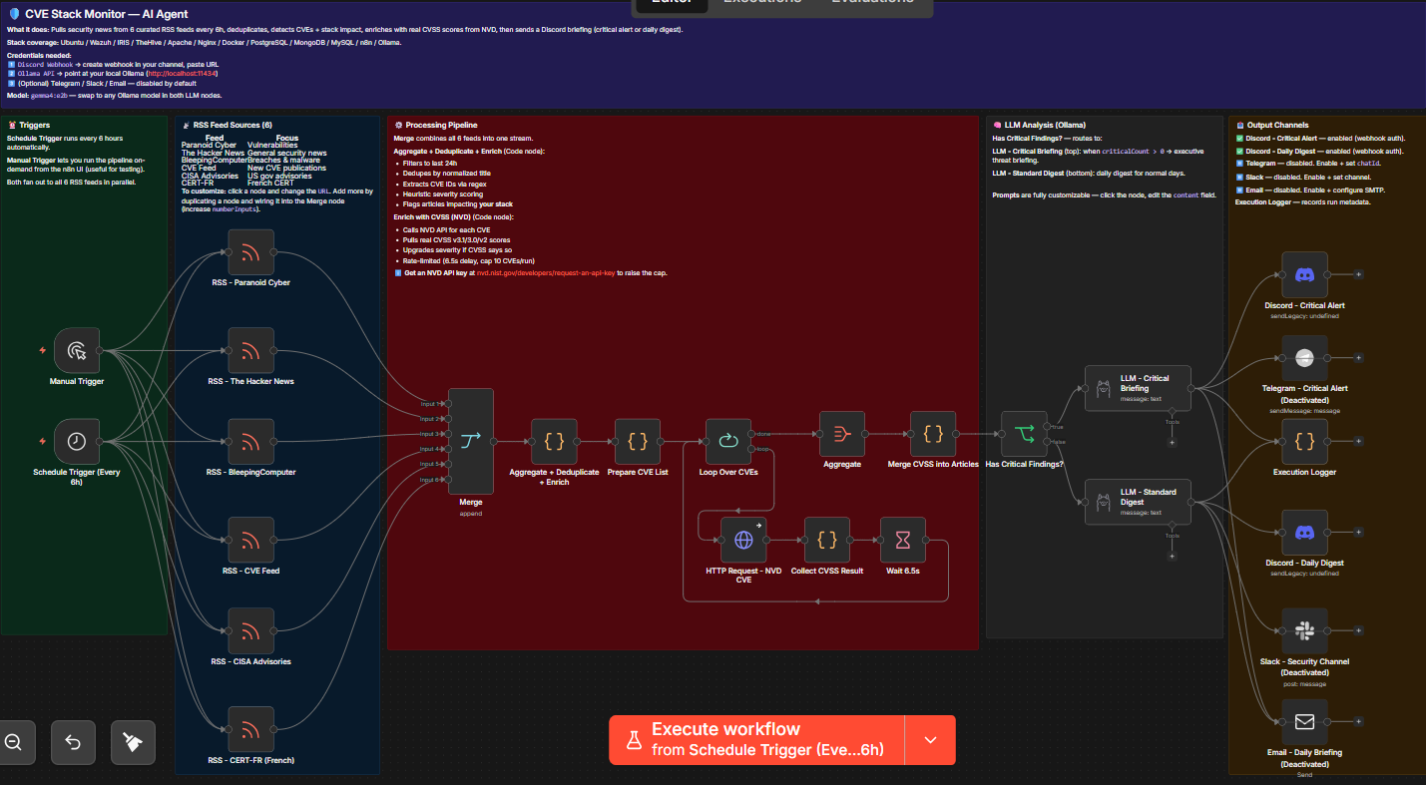Add a tool under LLM - Critical Briefing
The image size is (1426, 785).
1172,442
